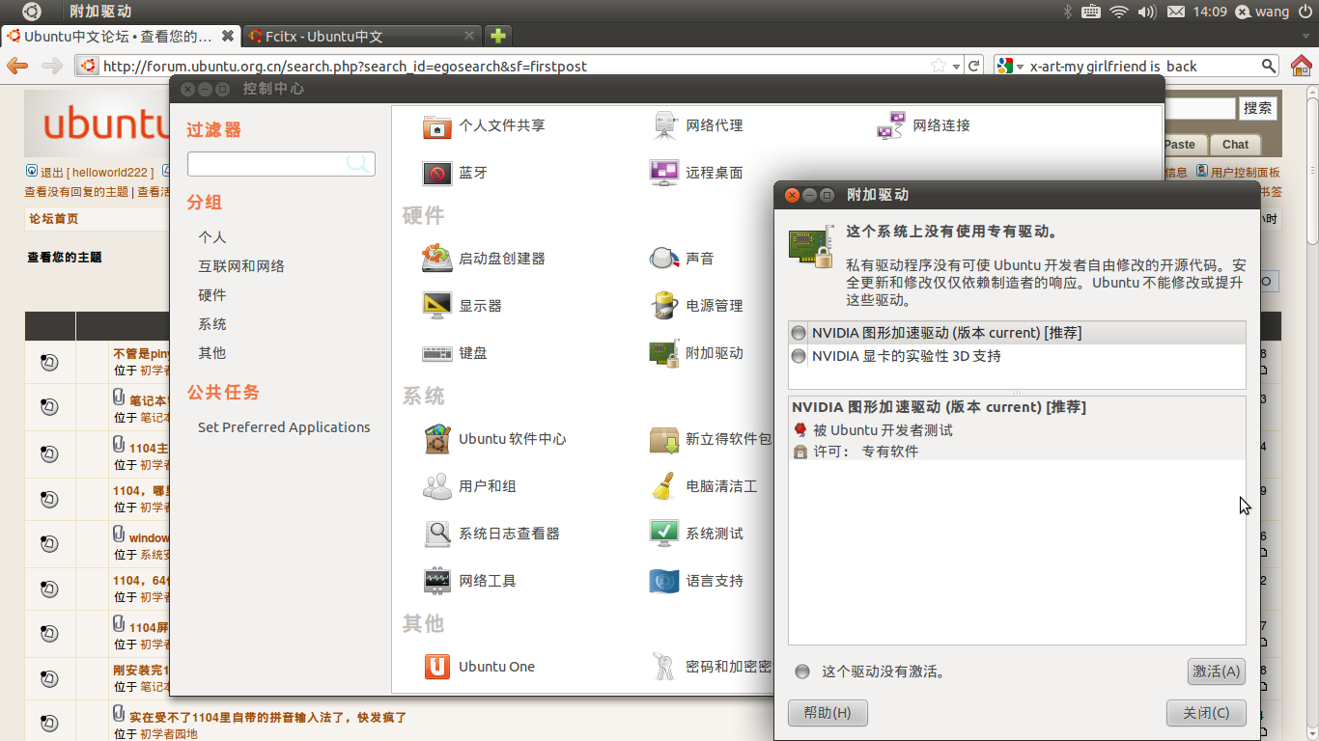Open the network indicator in the top panel
The width and height of the screenshot is (1319, 741).
point(1119,12)
